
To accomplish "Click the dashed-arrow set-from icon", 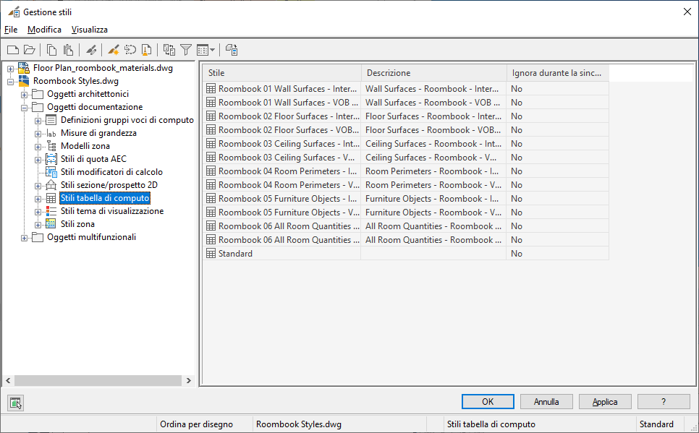I will (130, 50).
